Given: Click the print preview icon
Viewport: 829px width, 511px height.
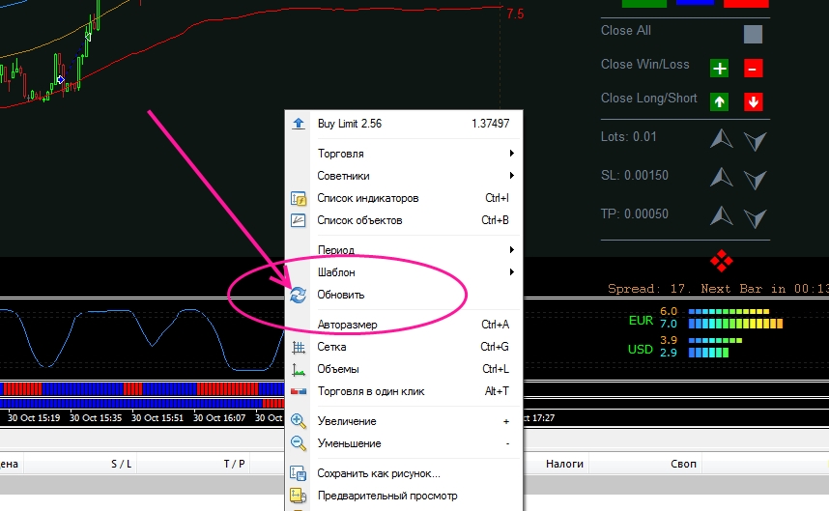Looking at the screenshot, I should [299, 496].
